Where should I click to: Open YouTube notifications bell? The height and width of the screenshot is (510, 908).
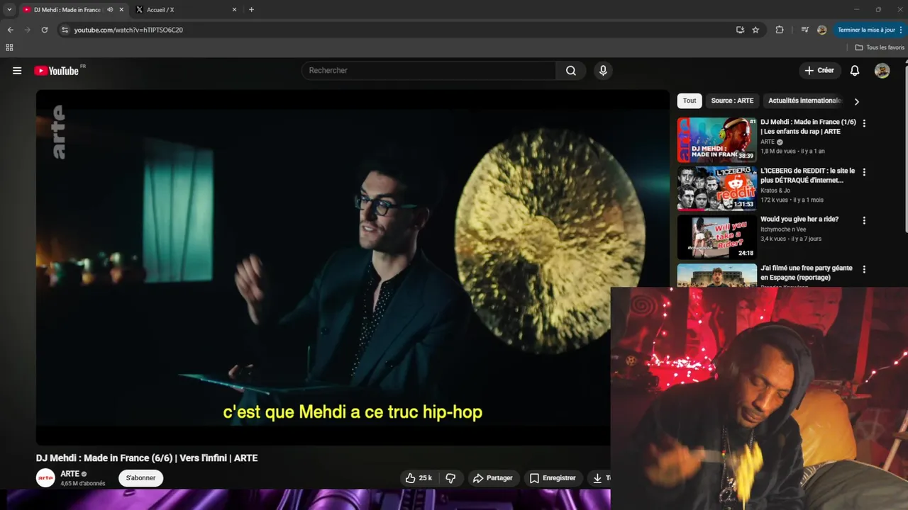pos(855,71)
